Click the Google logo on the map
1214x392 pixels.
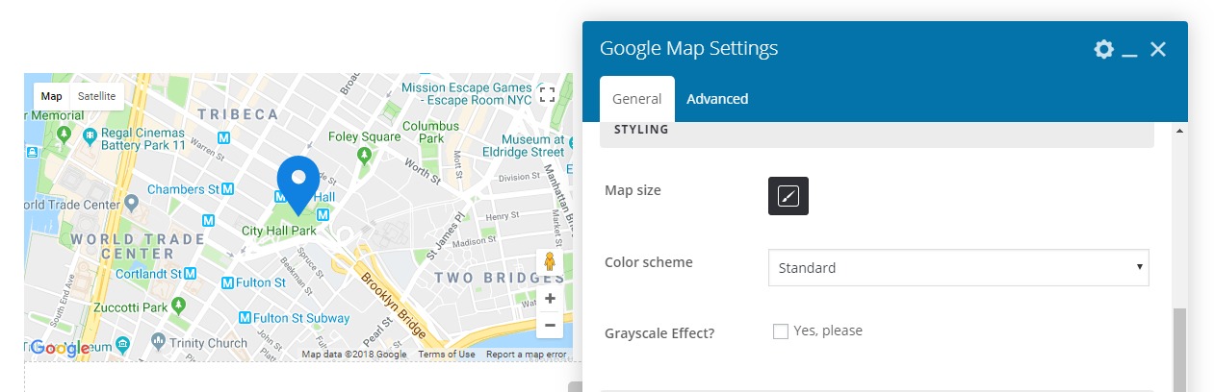[60, 348]
